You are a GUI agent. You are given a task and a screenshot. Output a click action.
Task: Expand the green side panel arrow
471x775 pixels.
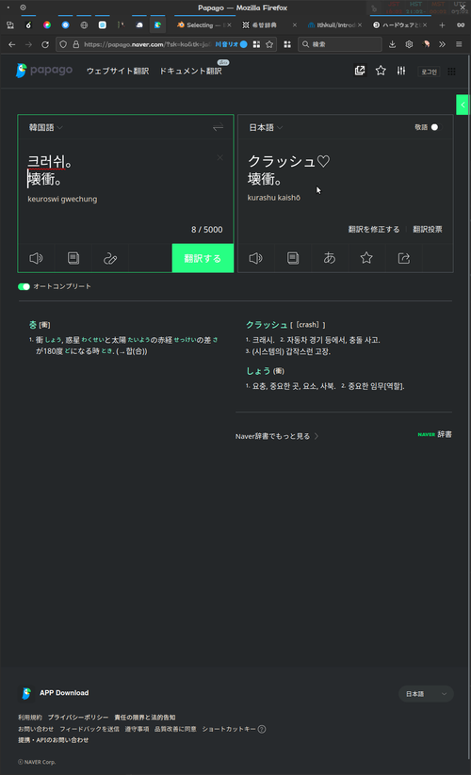pyautogui.click(x=463, y=105)
